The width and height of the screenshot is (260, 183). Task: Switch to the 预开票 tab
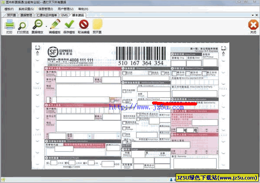11,15
